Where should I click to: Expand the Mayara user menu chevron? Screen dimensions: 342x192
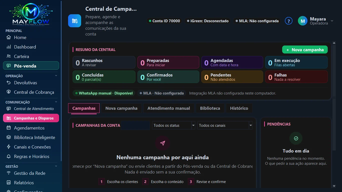tap(332, 21)
